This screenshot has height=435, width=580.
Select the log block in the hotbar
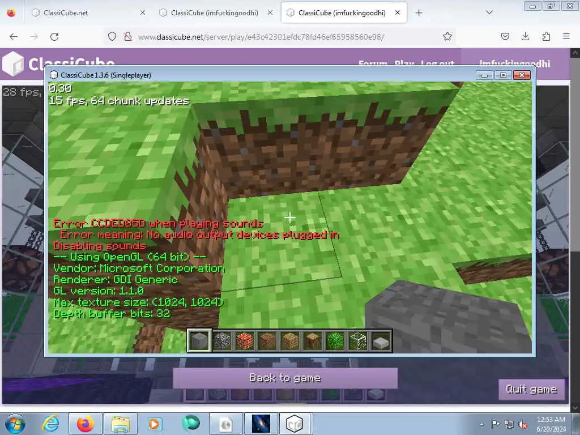coord(313,340)
